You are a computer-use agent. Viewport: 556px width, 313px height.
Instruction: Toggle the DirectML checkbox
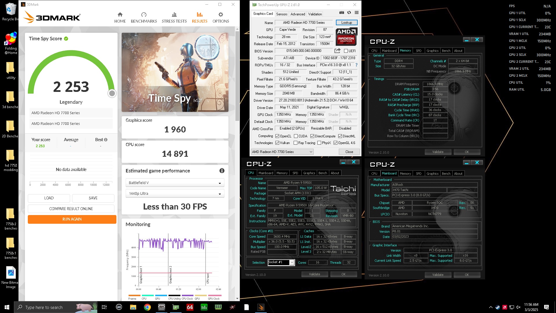(340, 136)
